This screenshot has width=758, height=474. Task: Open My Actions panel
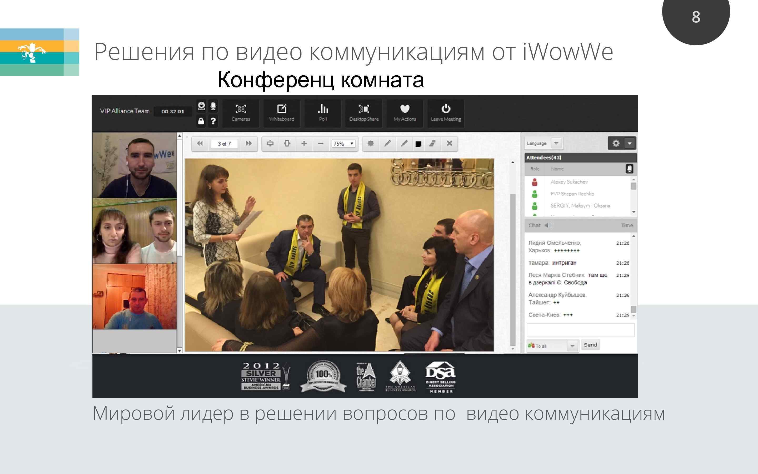[x=405, y=113]
